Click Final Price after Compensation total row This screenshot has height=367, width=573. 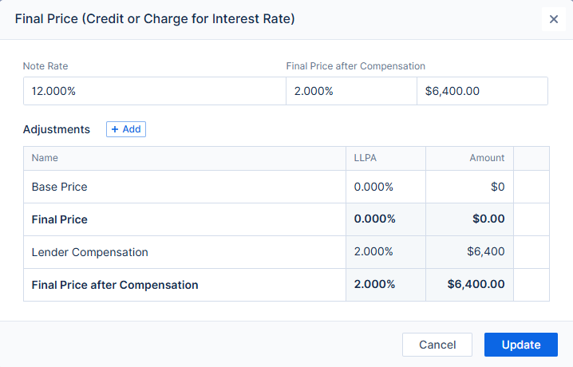115,285
